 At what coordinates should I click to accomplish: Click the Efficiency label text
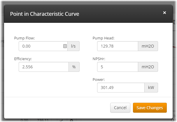(x=23, y=59)
